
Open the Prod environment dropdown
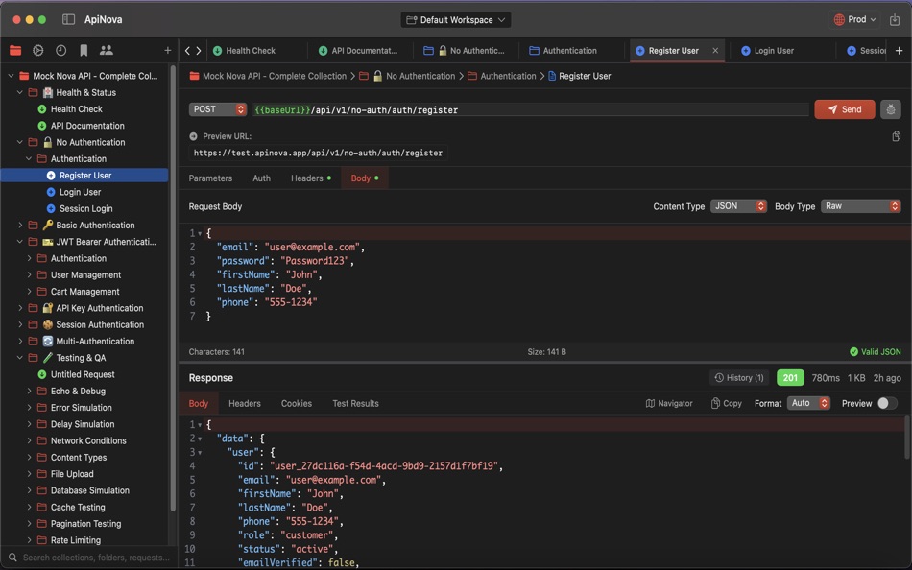[x=854, y=19]
